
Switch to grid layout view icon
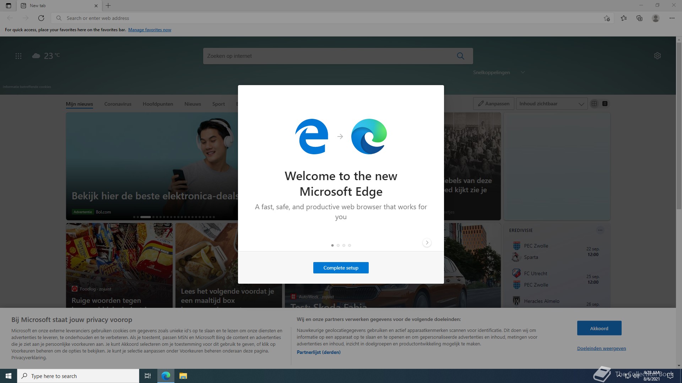594,104
